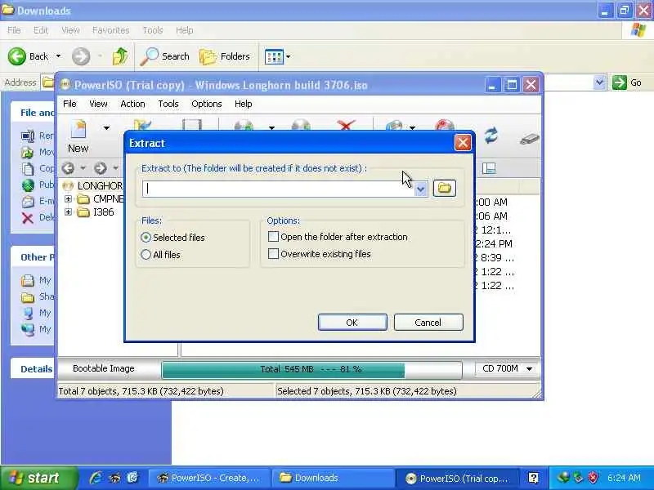Click the Go button next to address bar
The image size is (654, 490).
627,82
